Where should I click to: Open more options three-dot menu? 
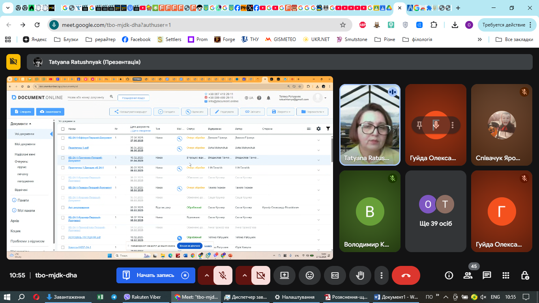pyautogui.click(x=381, y=275)
